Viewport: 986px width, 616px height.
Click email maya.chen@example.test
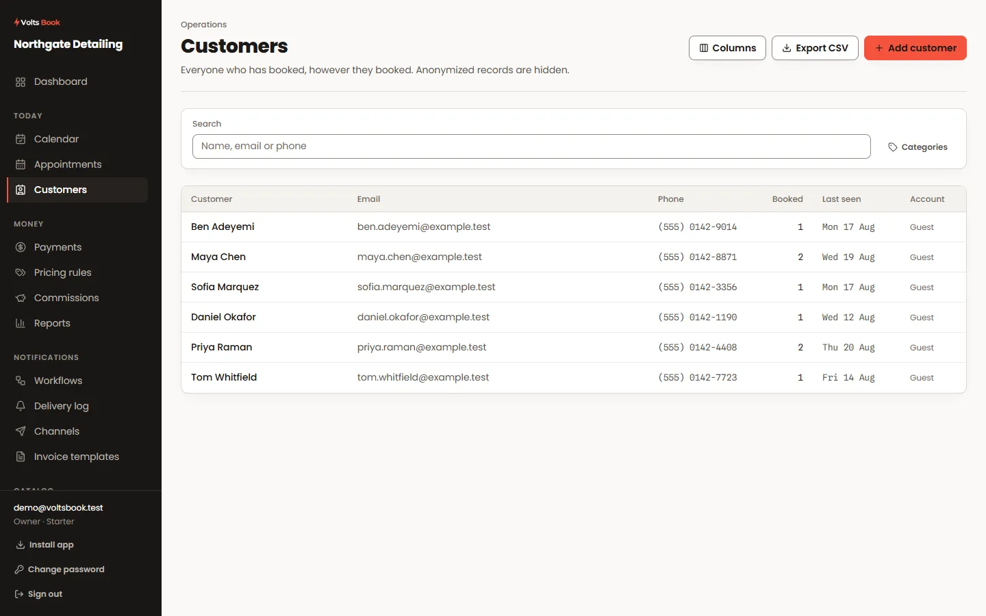(x=420, y=257)
